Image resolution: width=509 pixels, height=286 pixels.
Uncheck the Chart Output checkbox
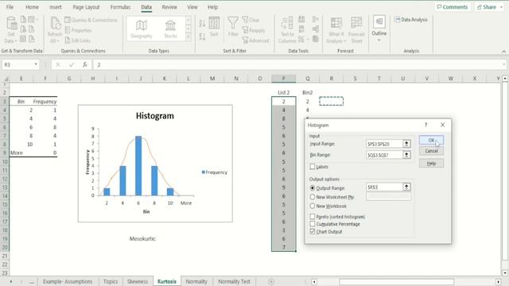tap(313, 231)
